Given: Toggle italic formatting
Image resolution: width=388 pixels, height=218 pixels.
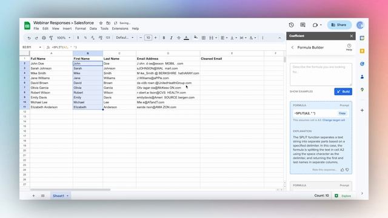Looking at the screenshot, I should pos(171,38).
